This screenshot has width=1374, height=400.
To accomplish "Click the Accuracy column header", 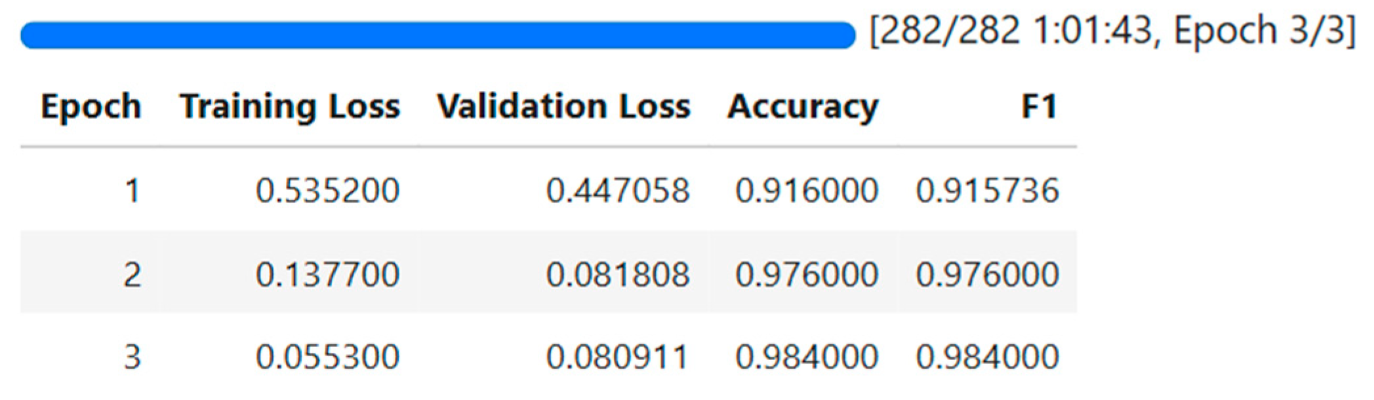I will pos(803,106).
